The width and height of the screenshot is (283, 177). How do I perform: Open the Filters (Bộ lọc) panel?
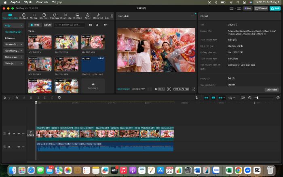88,16
